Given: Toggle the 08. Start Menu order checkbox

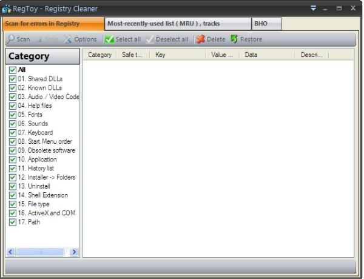Looking at the screenshot, I should (x=13, y=141).
